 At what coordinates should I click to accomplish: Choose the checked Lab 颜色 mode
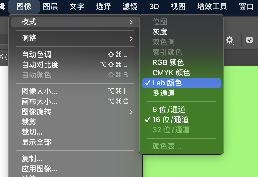[x=167, y=83]
